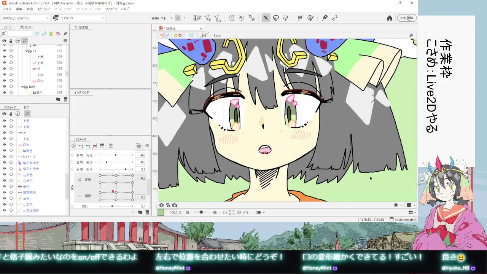Toggle lock circle for 上歯 in Parts list
Viewport: 487px width, 274px height.
coord(11,75)
